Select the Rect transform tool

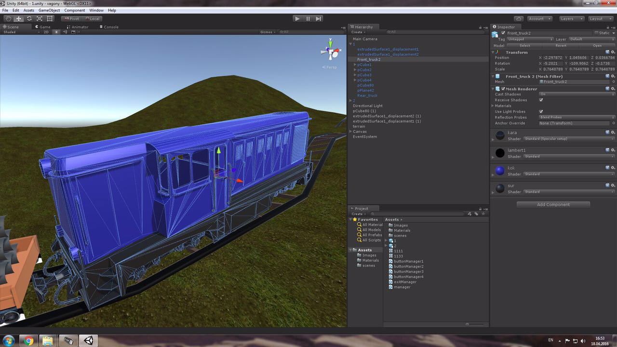click(50, 19)
